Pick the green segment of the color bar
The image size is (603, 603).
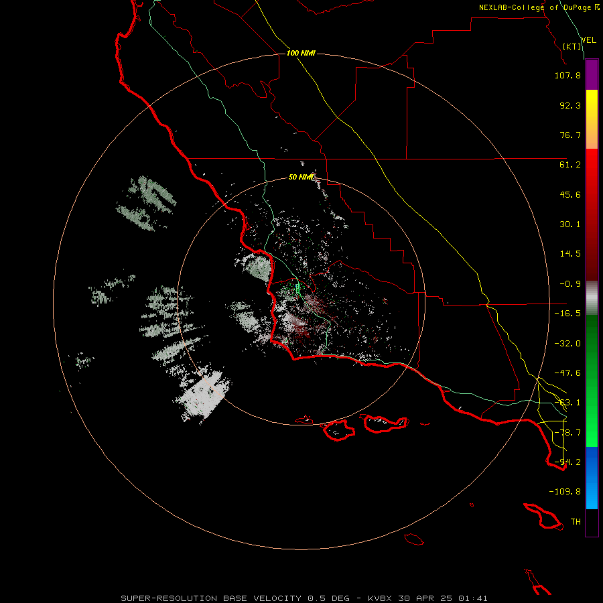[x=592, y=381]
